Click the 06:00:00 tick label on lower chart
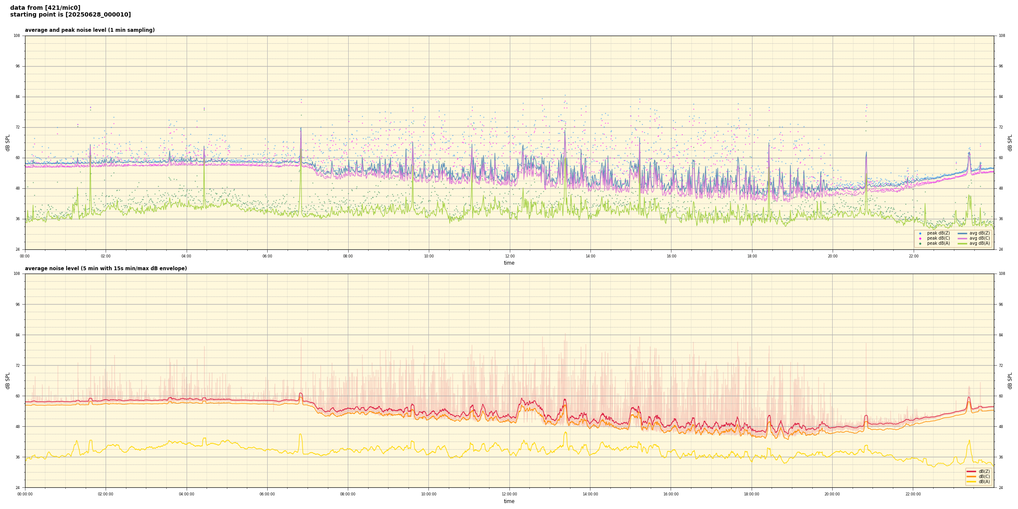The height and width of the screenshot is (509, 1018). point(267,494)
